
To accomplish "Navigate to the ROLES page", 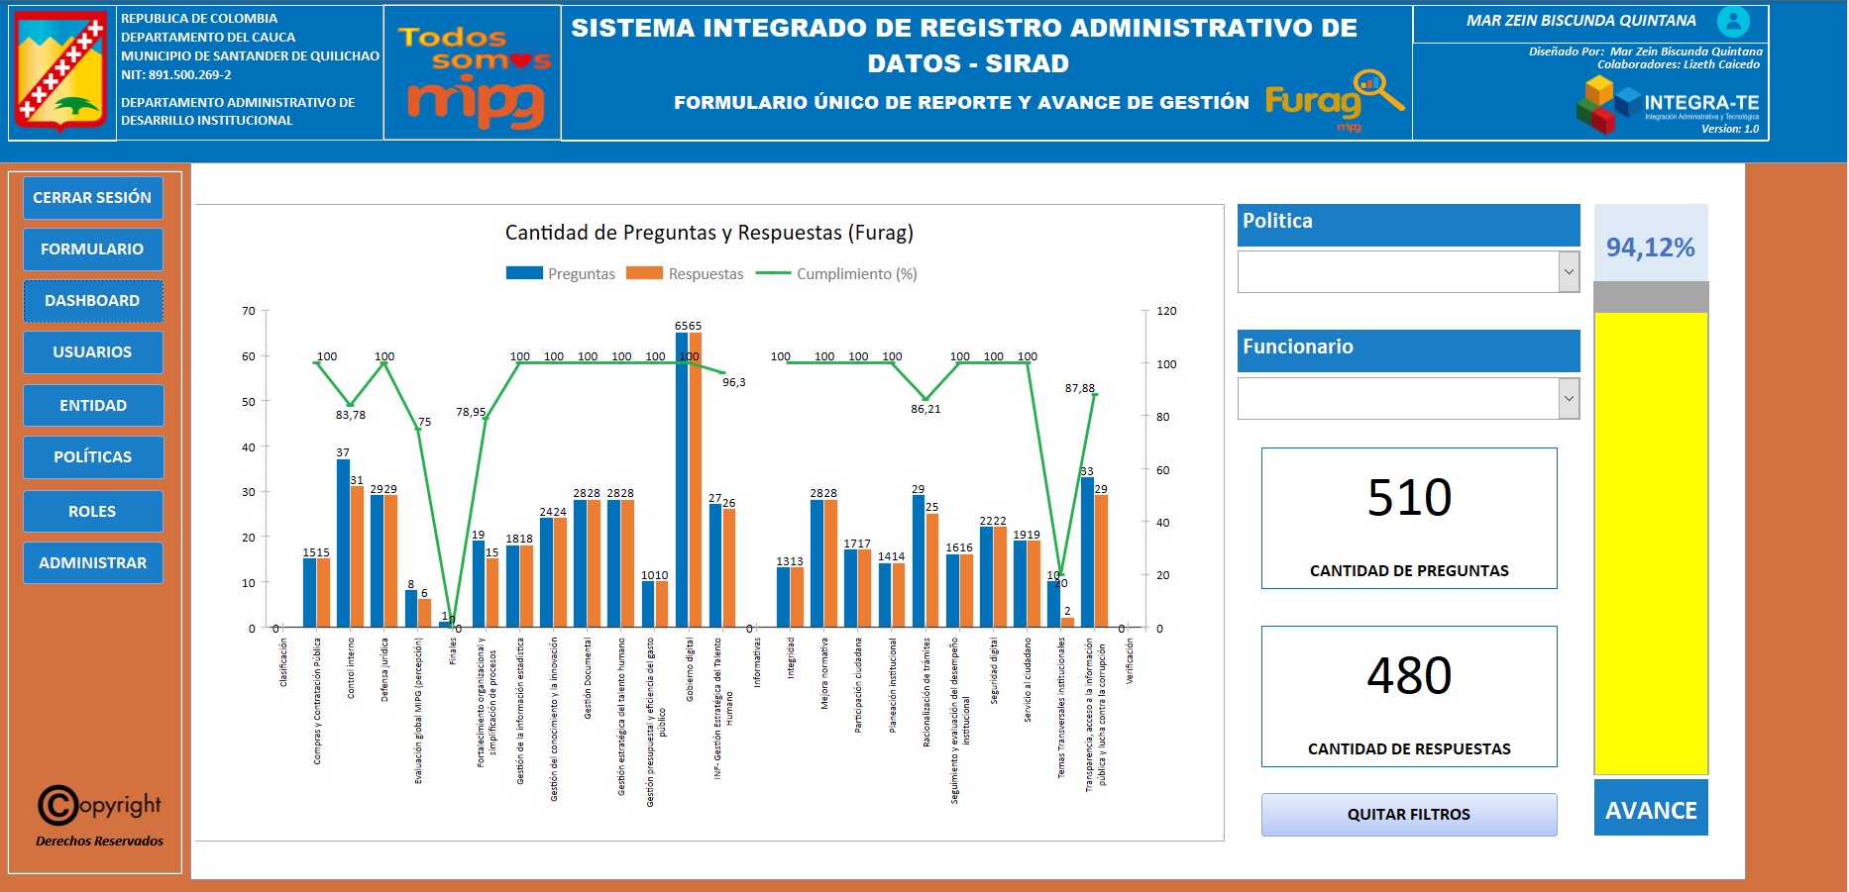I will point(92,512).
